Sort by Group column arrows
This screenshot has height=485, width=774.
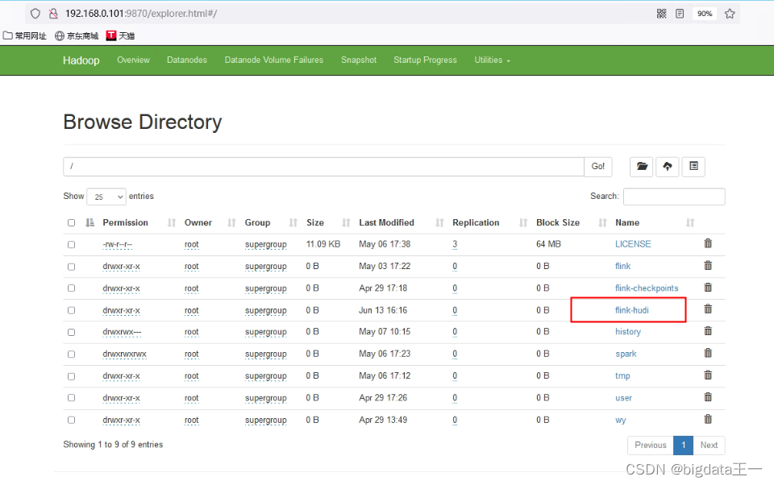tap(293, 223)
